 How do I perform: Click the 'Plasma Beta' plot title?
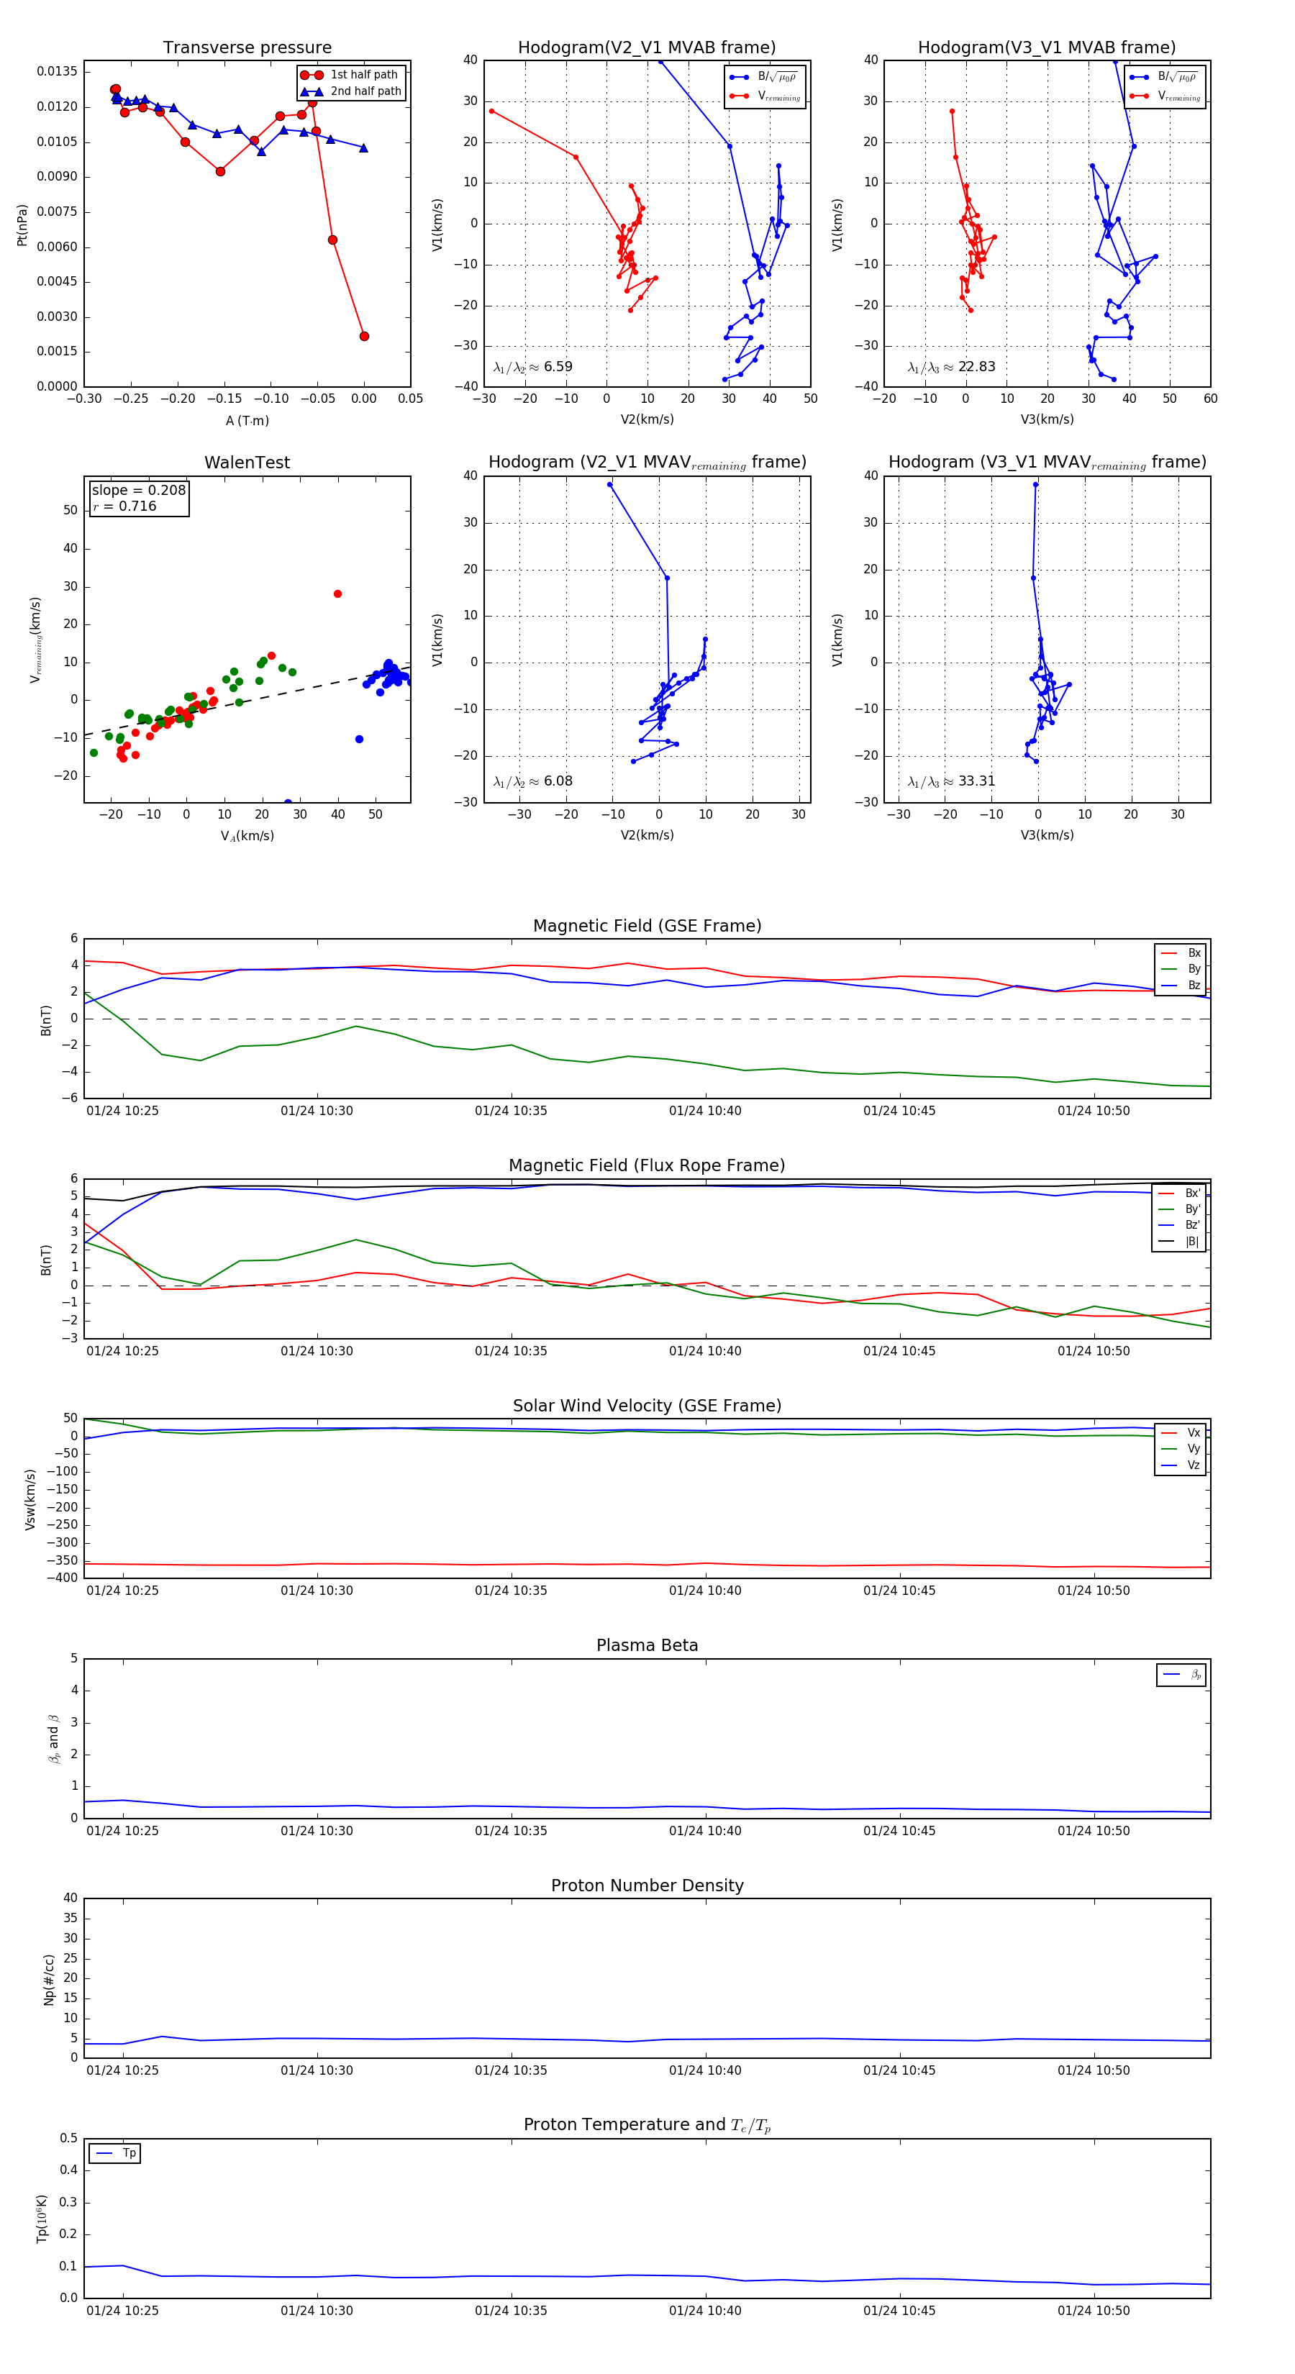(647, 1646)
